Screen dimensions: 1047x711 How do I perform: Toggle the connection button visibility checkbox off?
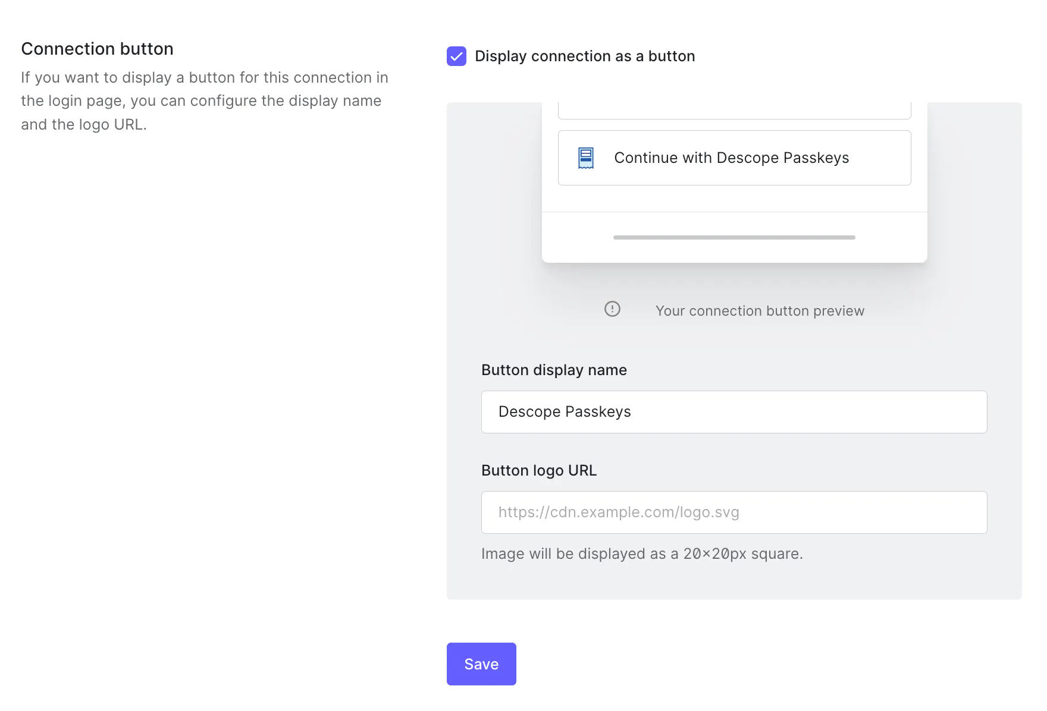[456, 56]
